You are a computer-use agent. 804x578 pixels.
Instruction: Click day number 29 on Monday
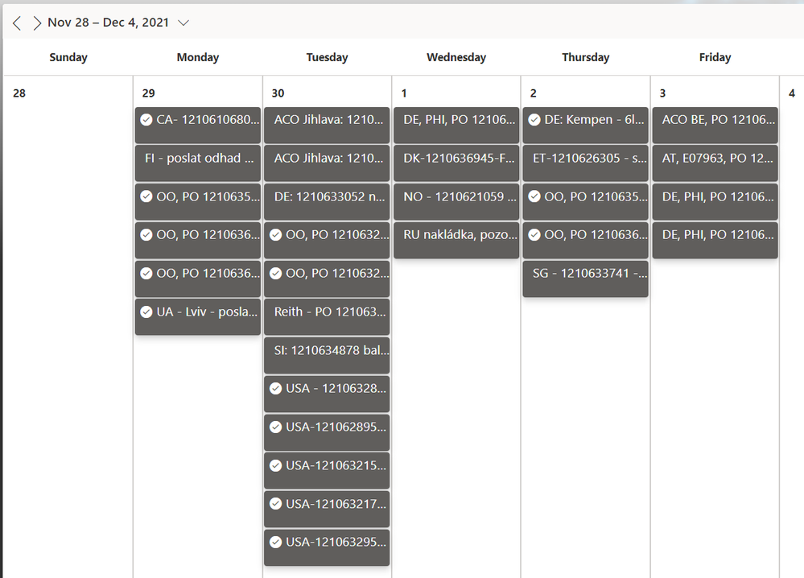149,93
